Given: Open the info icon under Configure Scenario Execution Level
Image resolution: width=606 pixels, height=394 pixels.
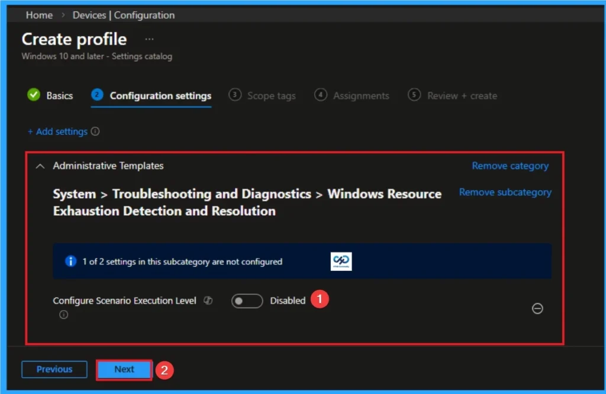Looking at the screenshot, I should tap(63, 314).
